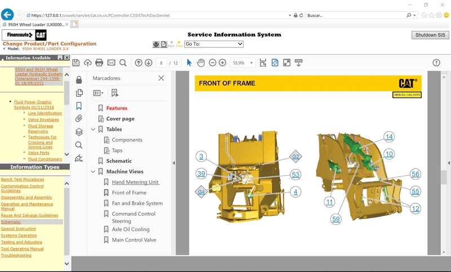
Task: Select Front of Frame bookmark
Action: [x=129, y=193]
